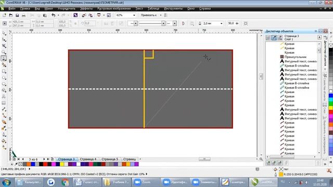Select the Interactive Fill tool
The image size is (333, 187).
[x=4, y=148]
